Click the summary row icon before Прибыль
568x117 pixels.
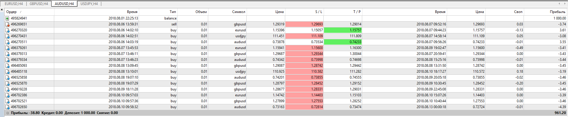pyautogui.click(x=7, y=113)
